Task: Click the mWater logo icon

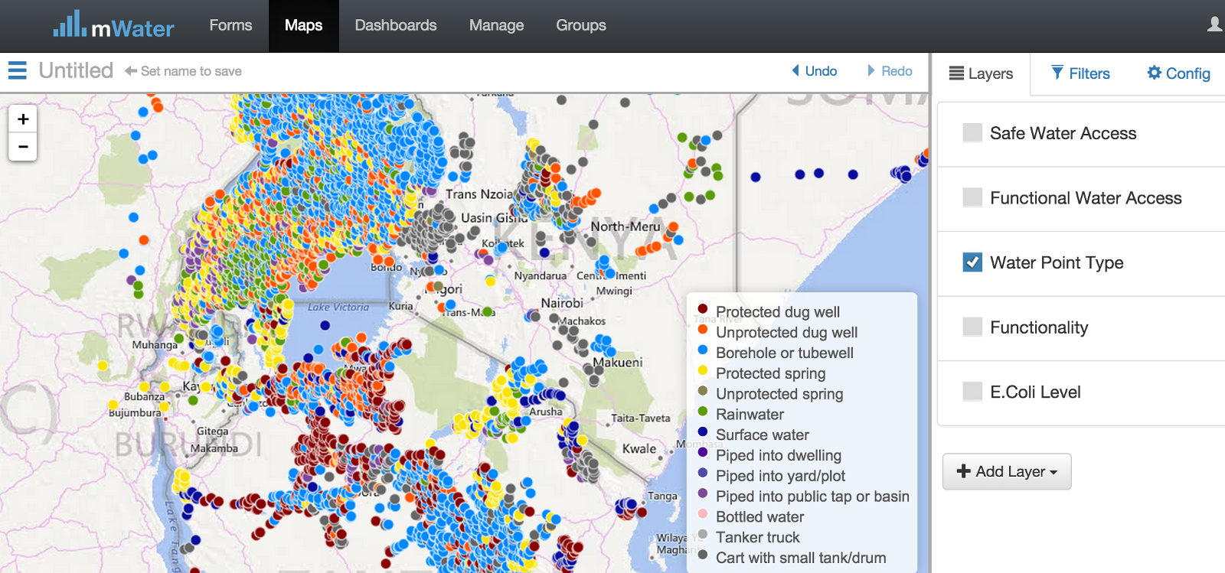Action: click(70, 24)
